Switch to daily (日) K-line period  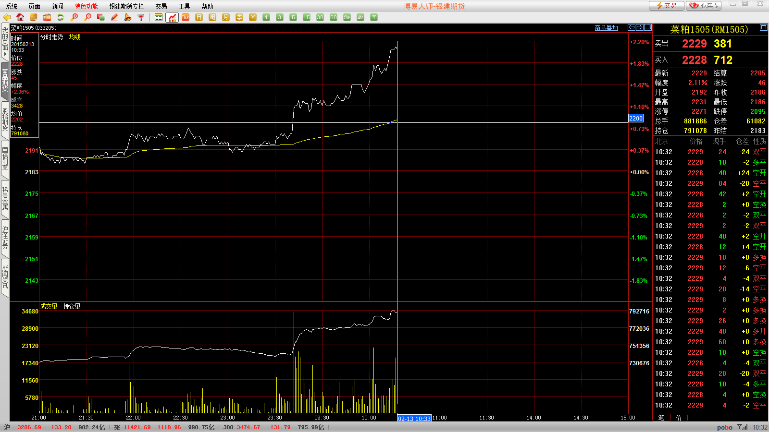coord(199,17)
